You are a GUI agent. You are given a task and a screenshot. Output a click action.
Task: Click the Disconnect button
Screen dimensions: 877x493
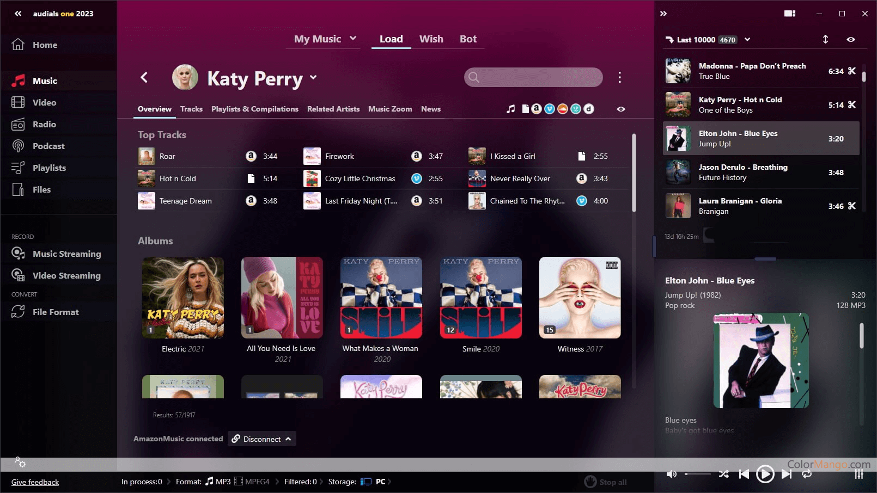(x=262, y=439)
